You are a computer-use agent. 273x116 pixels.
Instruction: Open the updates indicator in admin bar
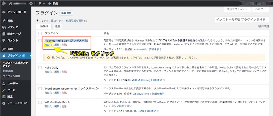[x=32, y=4]
